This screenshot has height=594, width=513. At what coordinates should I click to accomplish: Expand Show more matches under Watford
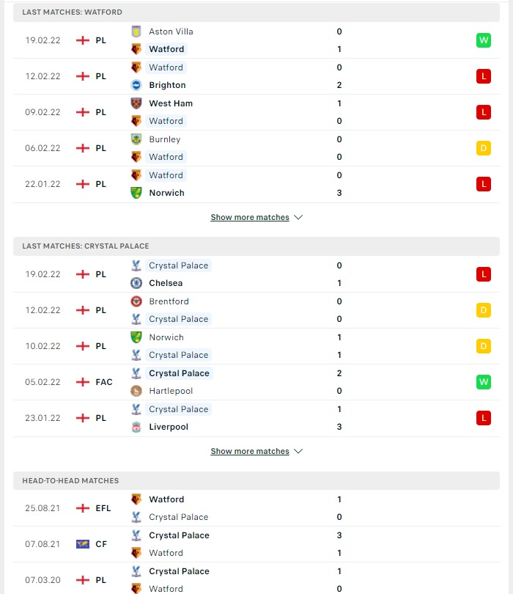click(x=250, y=218)
